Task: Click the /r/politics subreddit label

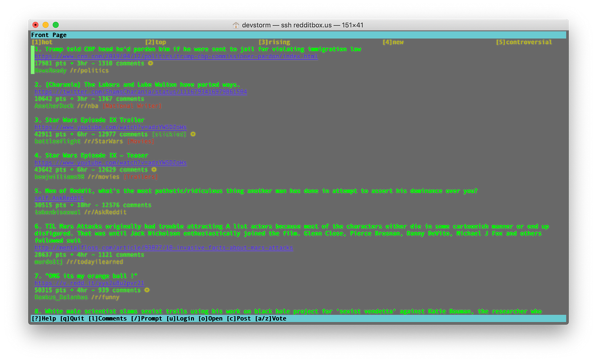Action: click(89, 71)
